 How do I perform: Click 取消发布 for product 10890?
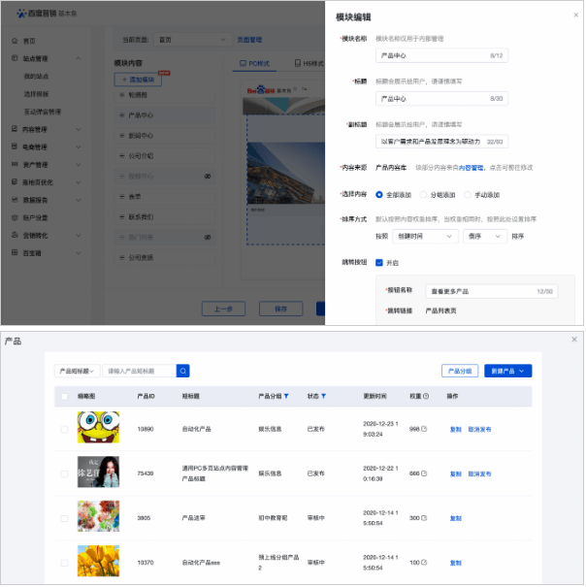[479, 430]
